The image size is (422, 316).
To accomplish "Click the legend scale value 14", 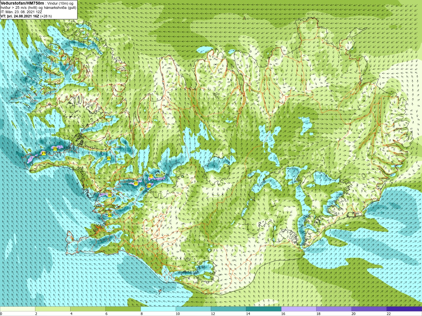I will (248, 314).
